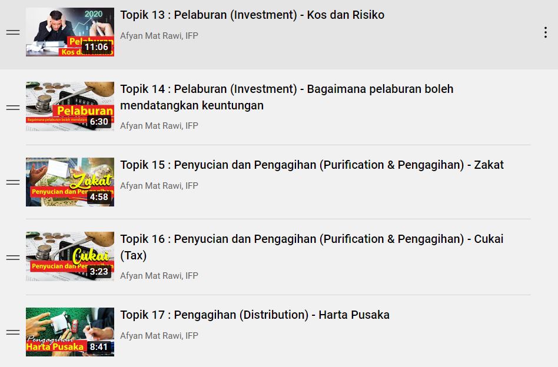This screenshot has width=558, height=367.
Task: Visit the Afyan Mat Rawi channel under Topik 15
Action: coord(159,186)
